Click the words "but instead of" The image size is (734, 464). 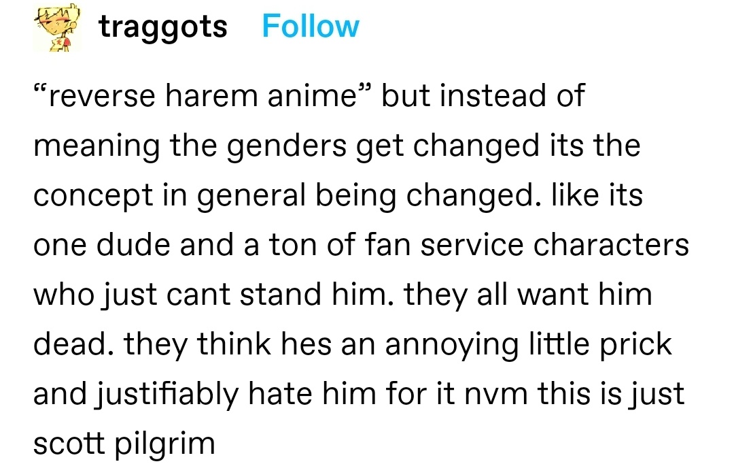coord(483,96)
